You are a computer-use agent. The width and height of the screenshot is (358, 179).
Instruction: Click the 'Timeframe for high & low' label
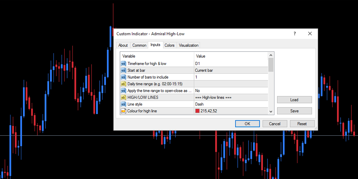pos(147,64)
